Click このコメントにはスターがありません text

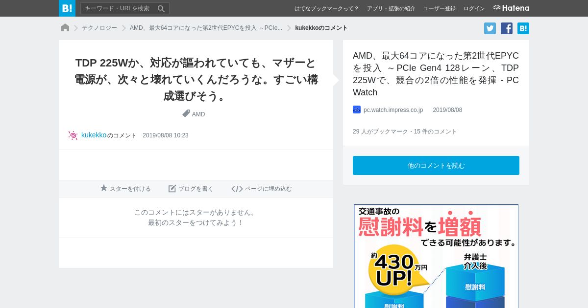pyautogui.click(x=196, y=212)
